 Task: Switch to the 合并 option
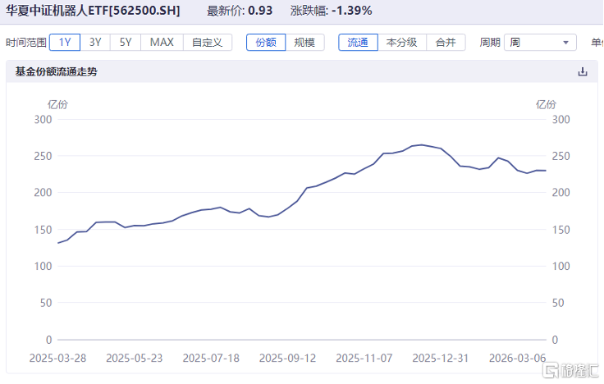click(x=446, y=42)
